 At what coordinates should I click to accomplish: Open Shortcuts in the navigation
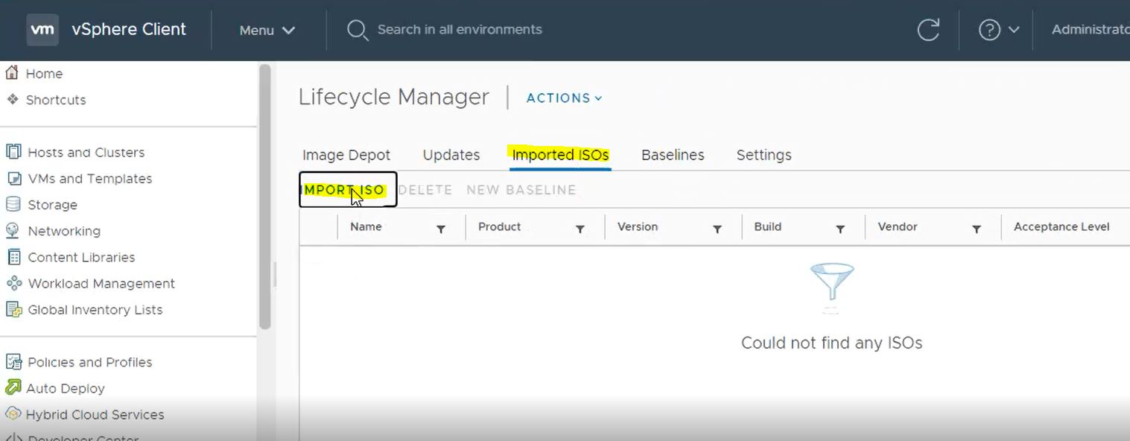tap(56, 100)
